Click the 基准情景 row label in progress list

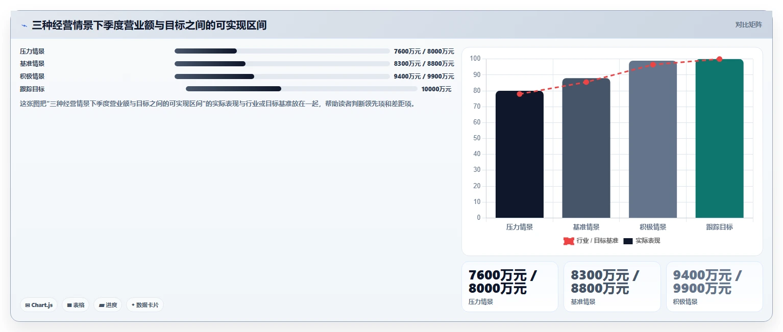click(32, 64)
